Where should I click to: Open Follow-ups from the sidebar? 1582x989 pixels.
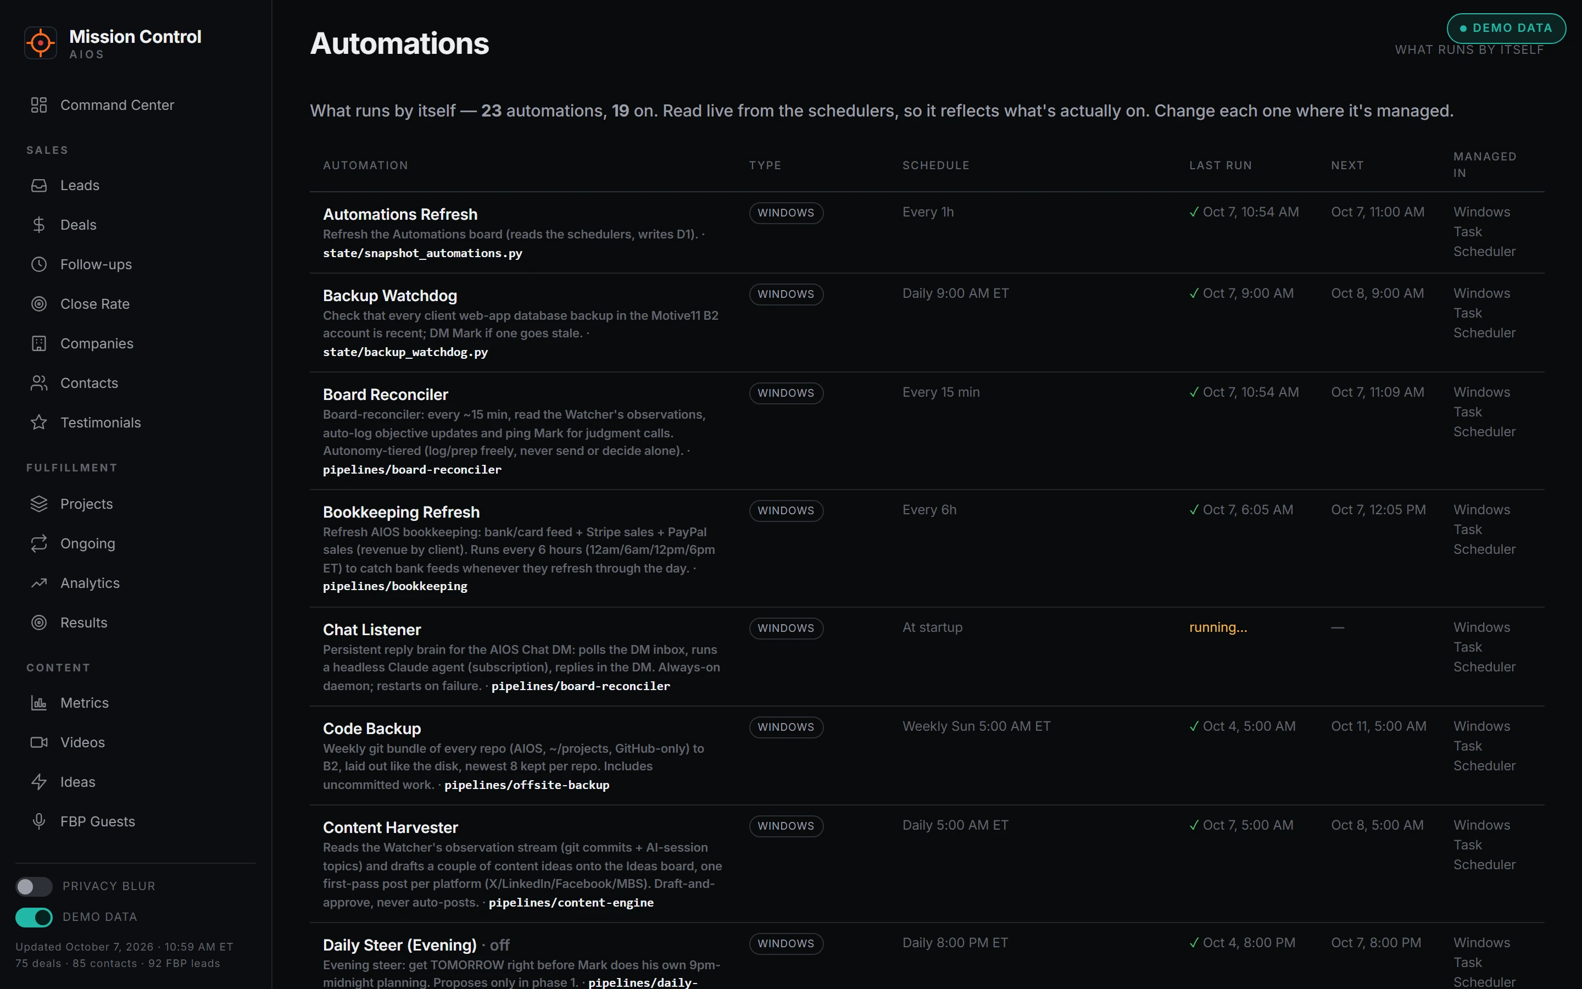pos(96,264)
